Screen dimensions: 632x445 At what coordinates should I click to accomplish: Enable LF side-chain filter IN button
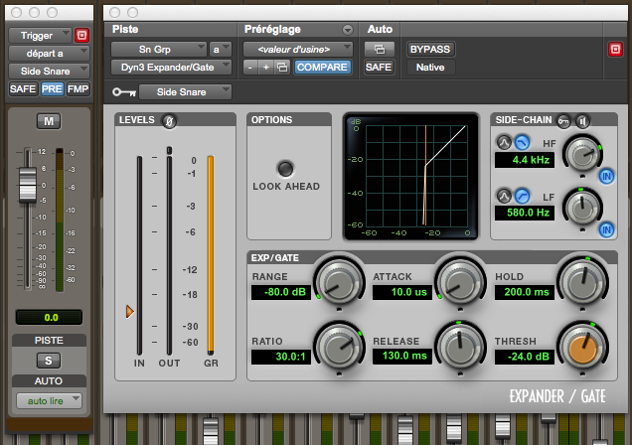click(x=606, y=230)
